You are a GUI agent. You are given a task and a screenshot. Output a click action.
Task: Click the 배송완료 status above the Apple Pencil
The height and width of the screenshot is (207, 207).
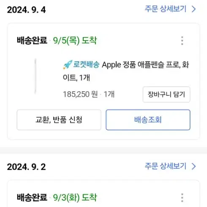(x=32, y=41)
